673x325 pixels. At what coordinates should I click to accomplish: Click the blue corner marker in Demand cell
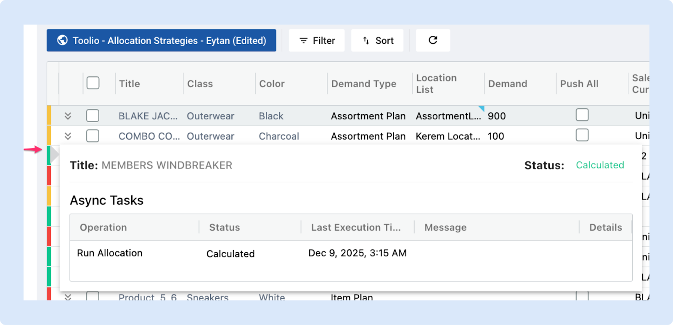click(x=482, y=108)
